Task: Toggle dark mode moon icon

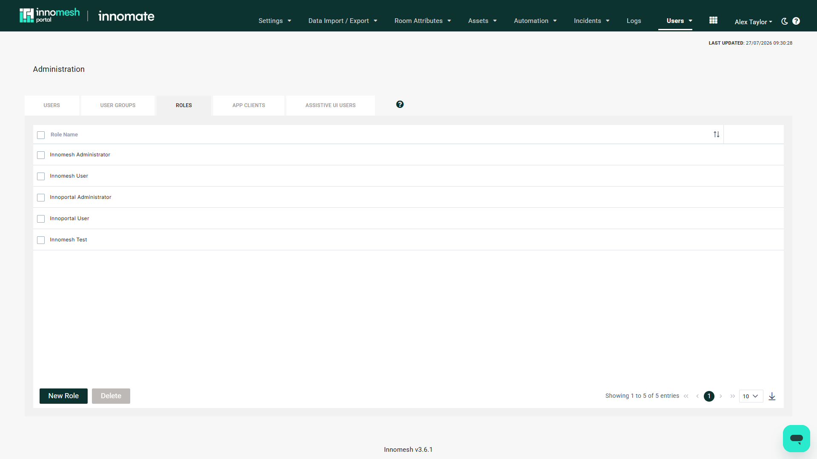Action: pos(785,21)
